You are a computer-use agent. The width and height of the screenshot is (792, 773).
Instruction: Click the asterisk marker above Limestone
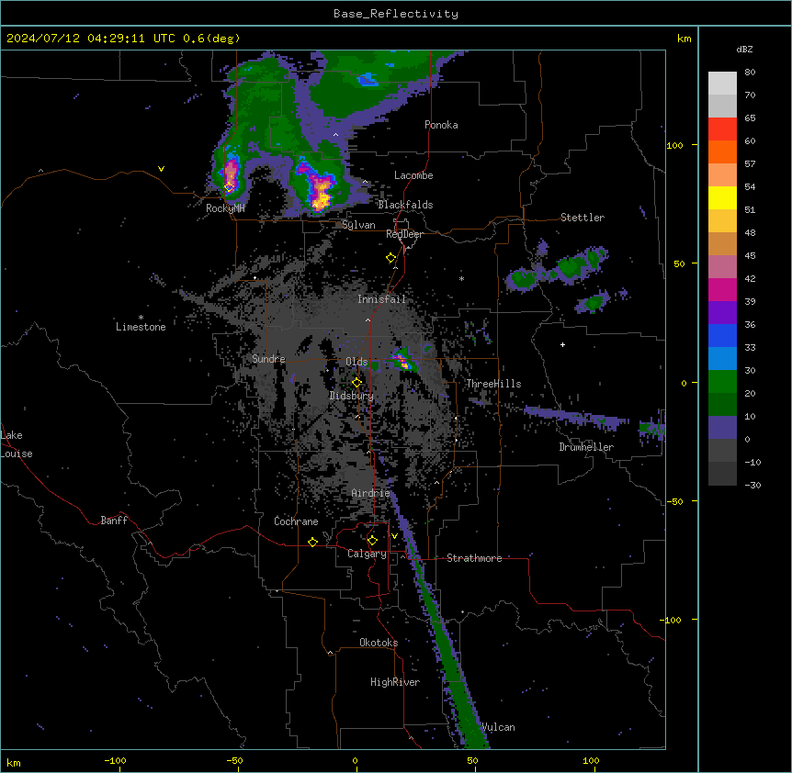[x=141, y=318]
